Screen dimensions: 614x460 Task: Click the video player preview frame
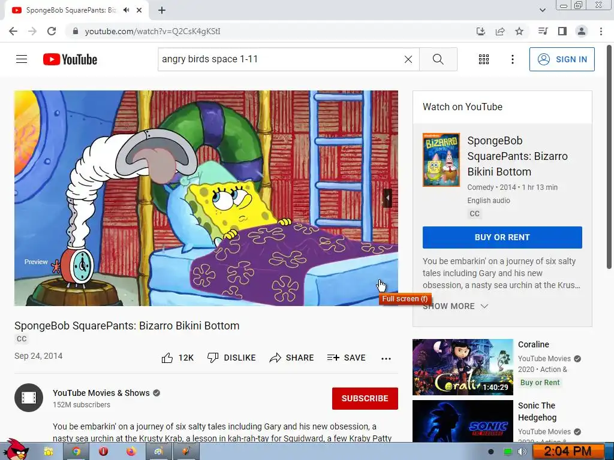tap(206, 198)
